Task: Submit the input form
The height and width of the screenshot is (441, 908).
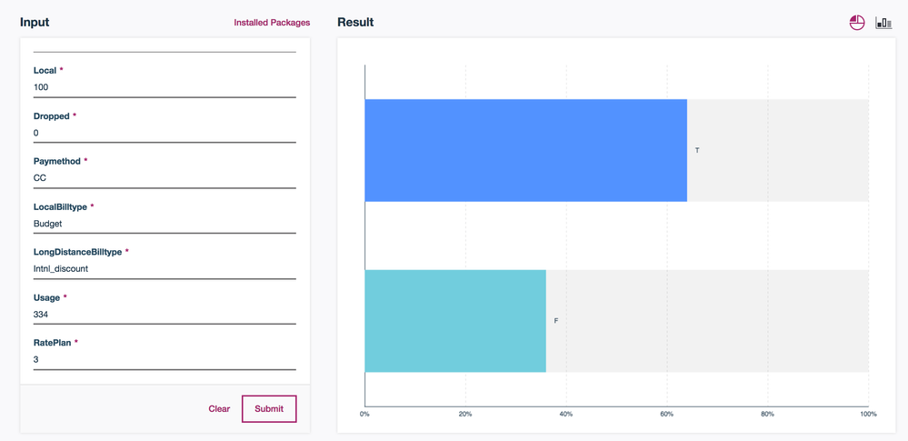Action: [269, 409]
